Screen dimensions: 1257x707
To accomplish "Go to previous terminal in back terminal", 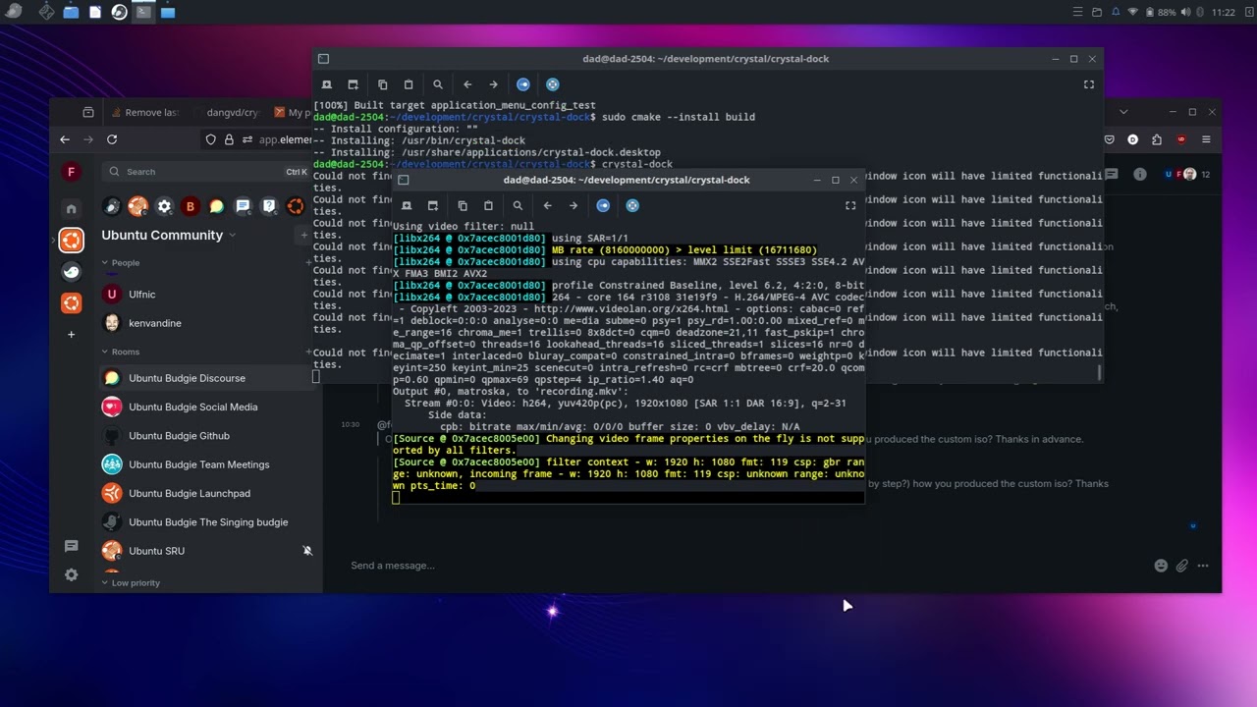I will click(467, 84).
